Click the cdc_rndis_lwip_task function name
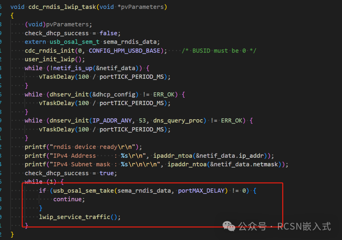 click(x=62, y=7)
